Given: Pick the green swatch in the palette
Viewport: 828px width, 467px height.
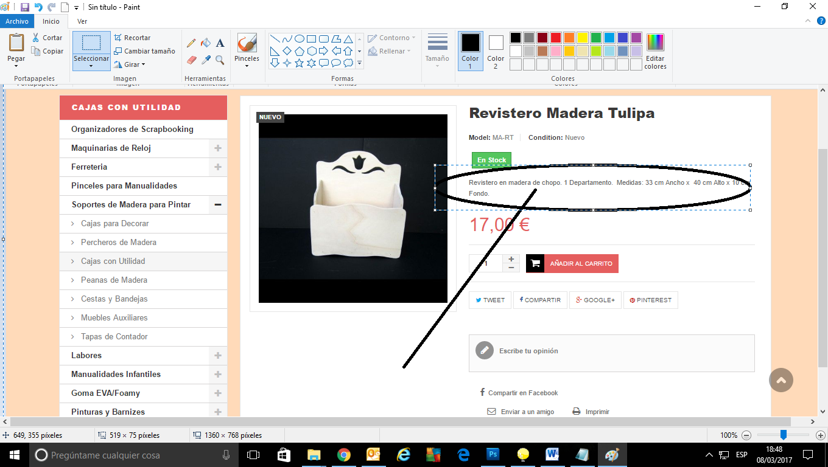Looking at the screenshot, I should click(x=596, y=38).
